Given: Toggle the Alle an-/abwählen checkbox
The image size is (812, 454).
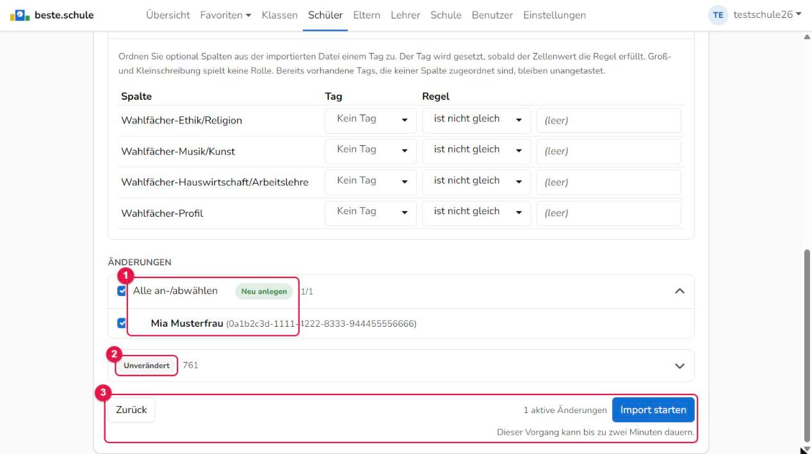Looking at the screenshot, I should click(x=122, y=291).
